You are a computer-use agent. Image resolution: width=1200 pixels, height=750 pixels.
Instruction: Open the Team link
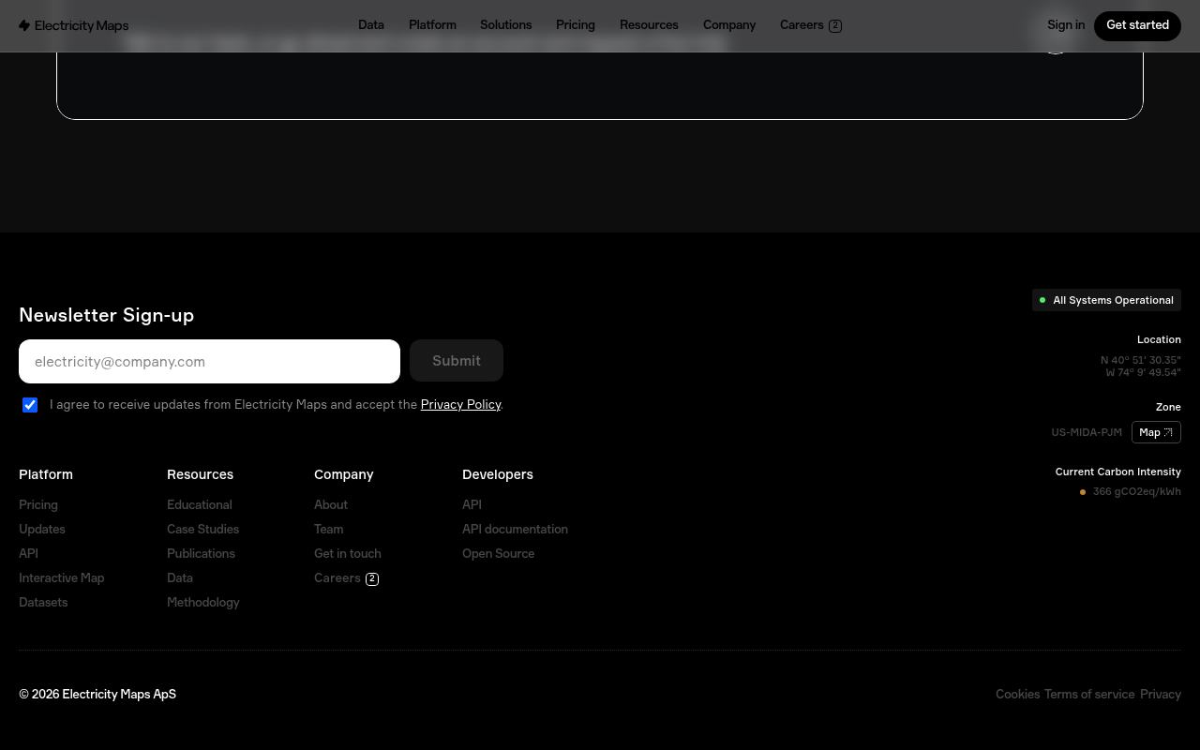(x=328, y=529)
